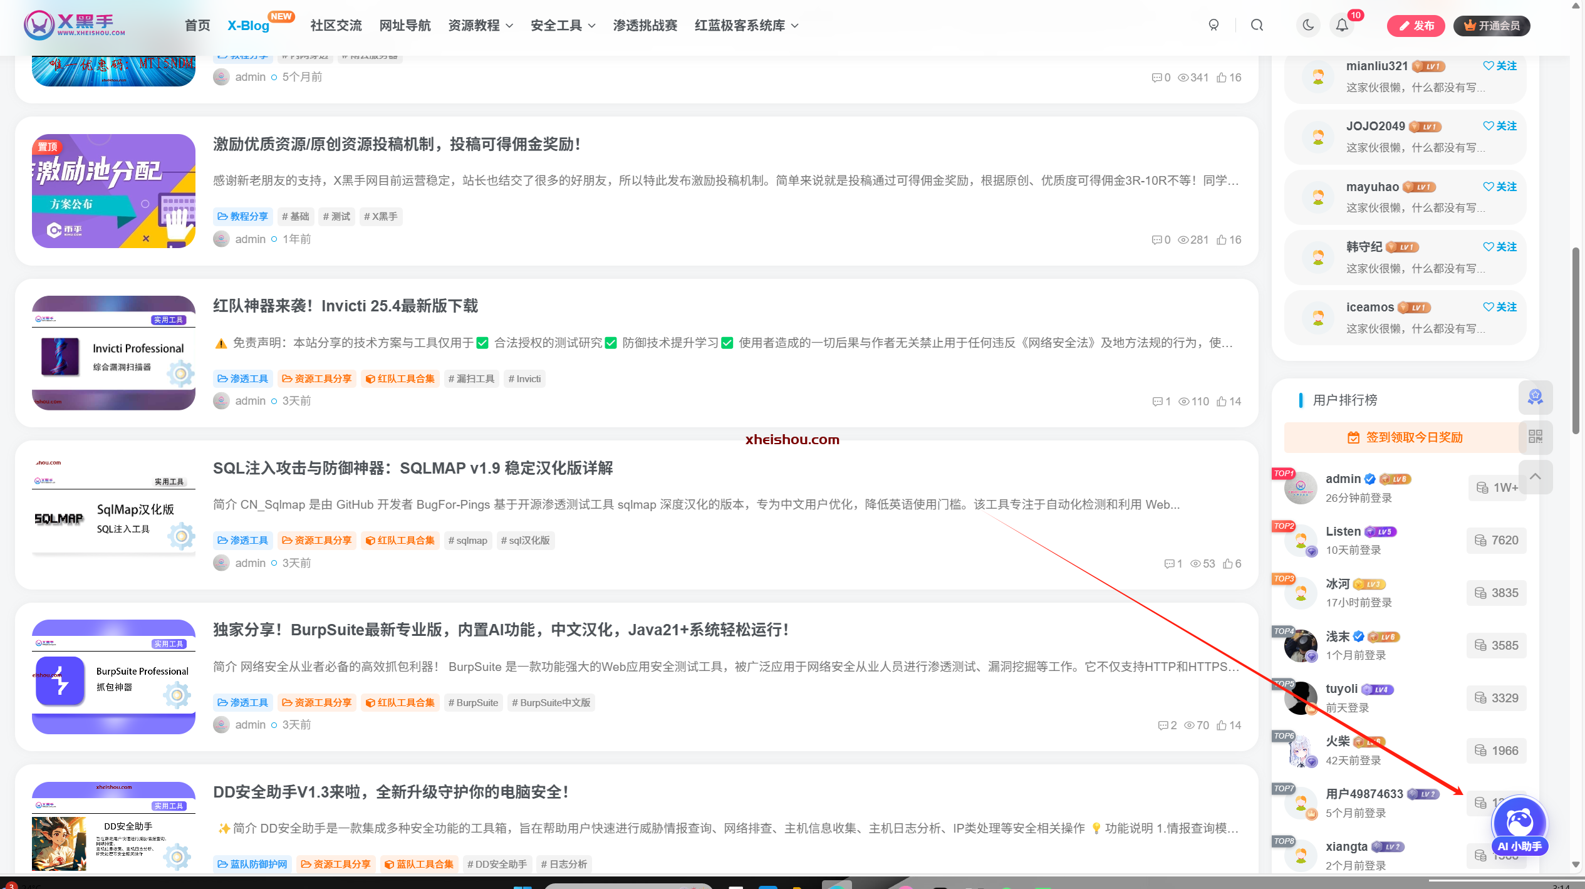Image resolution: width=1585 pixels, height=889 pixels.
Task: Click 渗透工具 tag on Invicti post
Action: (x=242, y=378)
